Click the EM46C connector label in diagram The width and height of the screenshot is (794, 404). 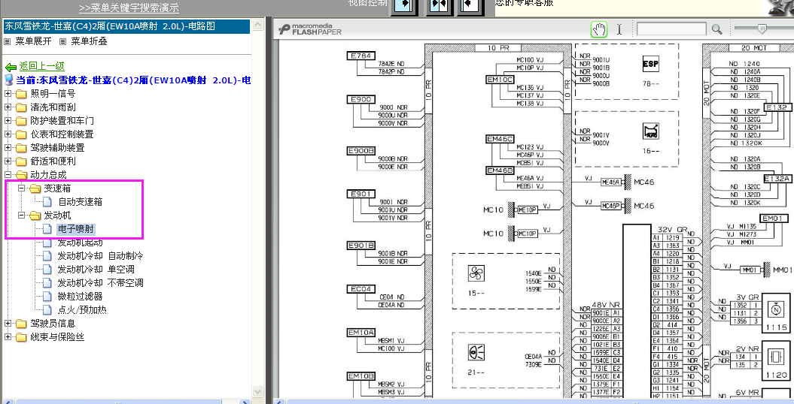tap(500, 139)
